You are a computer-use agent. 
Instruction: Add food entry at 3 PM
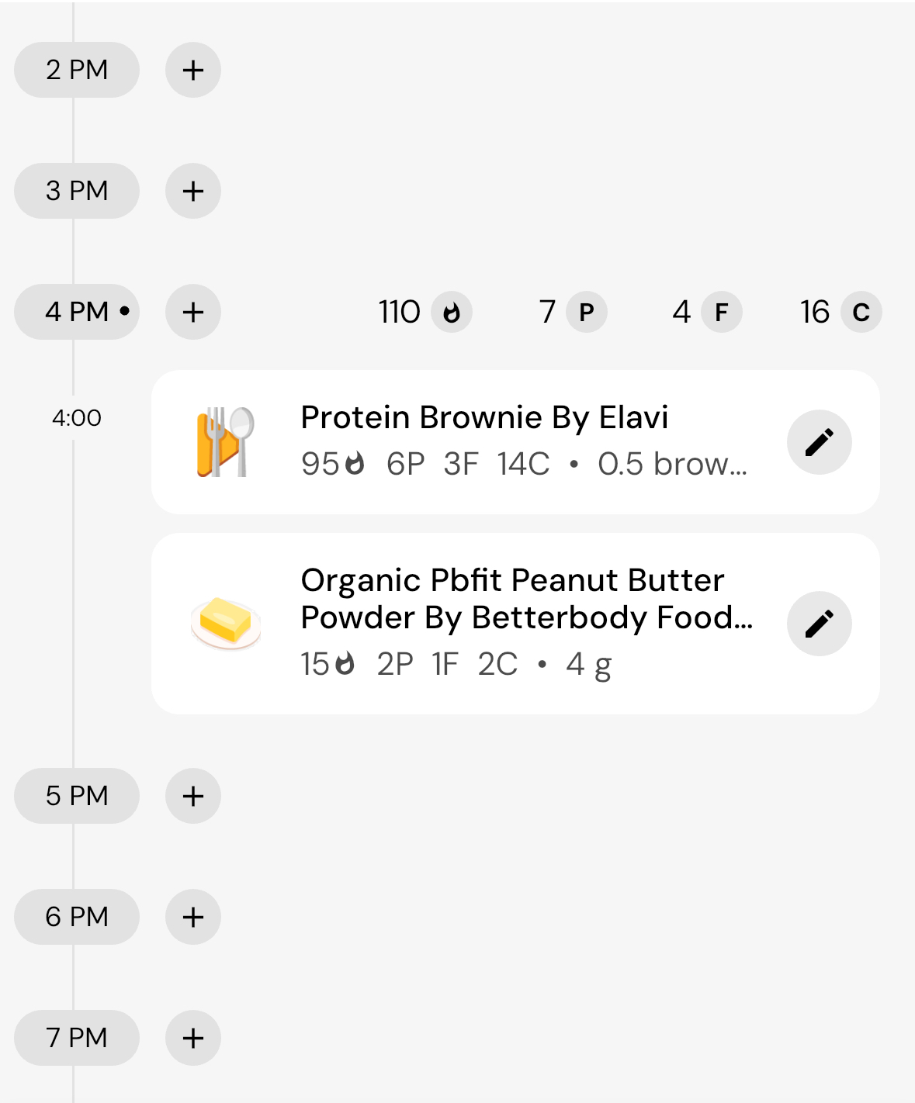point(193,191)
